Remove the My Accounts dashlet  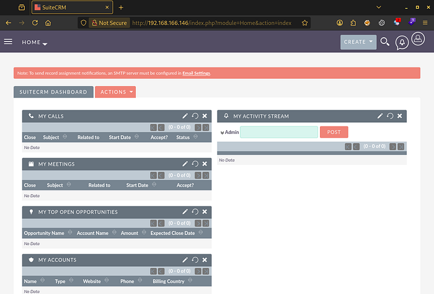tap(205, 260)
